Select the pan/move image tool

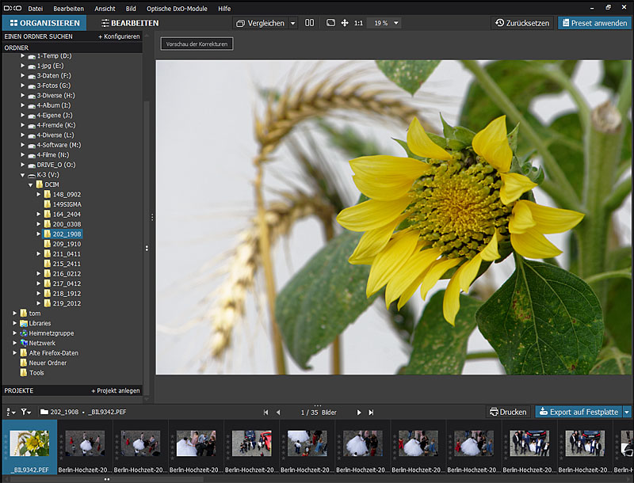[345, 23]
